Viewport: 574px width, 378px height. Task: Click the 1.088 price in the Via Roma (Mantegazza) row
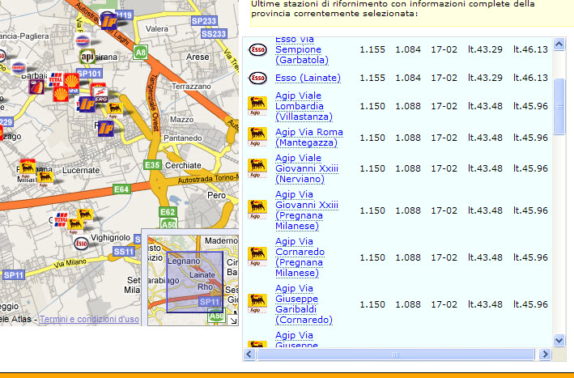(x=408, y=138)
